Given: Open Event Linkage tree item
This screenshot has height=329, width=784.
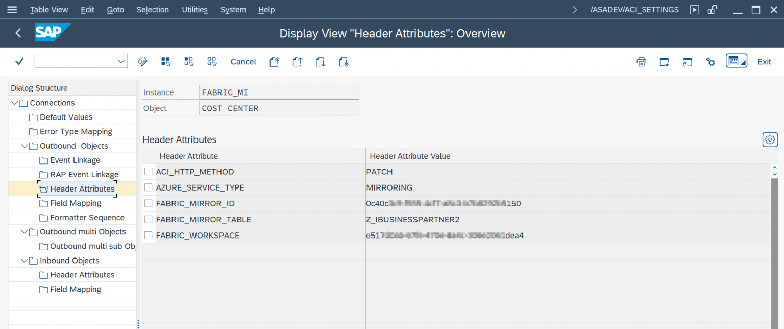Looking at the screenshot, I should click(75, 160).
